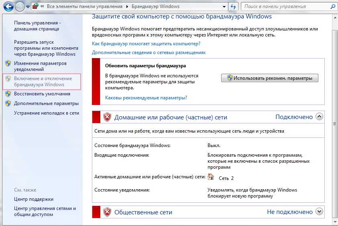Click the double chevron in address bar
This screenshot has height=226, width=338.
pos(42,6)
